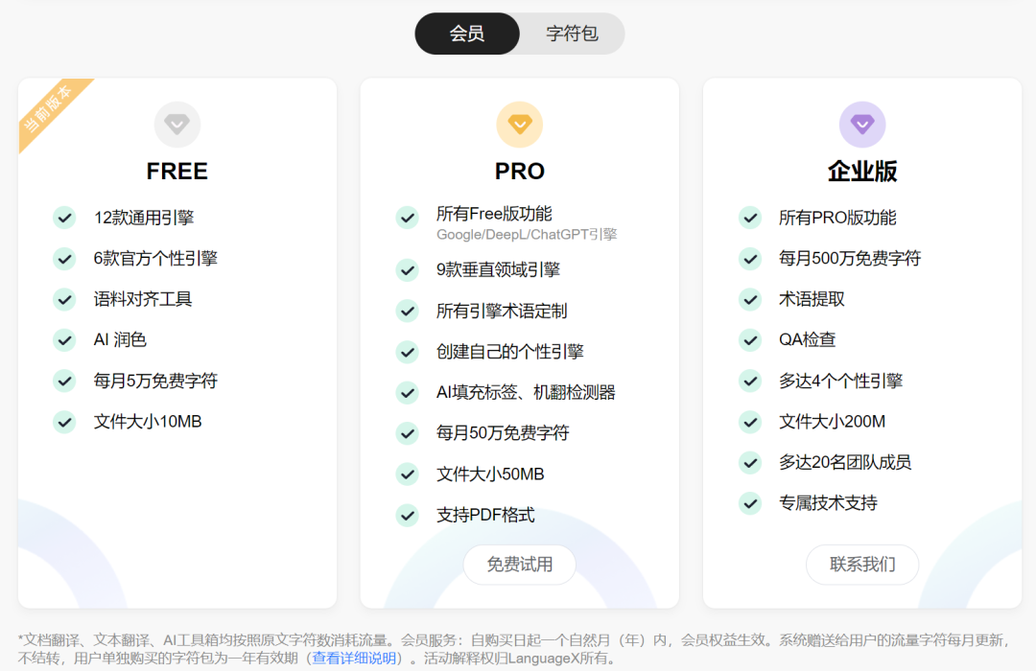This screenshot has height=671, width=1036.
Task: Click checkmark beside 多达4个个性引擎
Action: (x=750, y=382)
